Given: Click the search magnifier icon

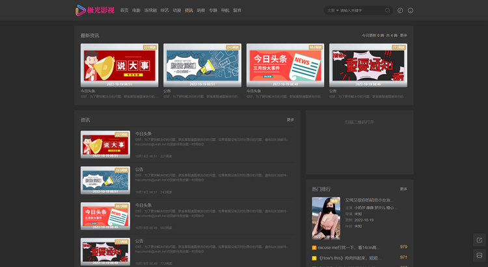Looking at the screenshot, I should point(387,10).
